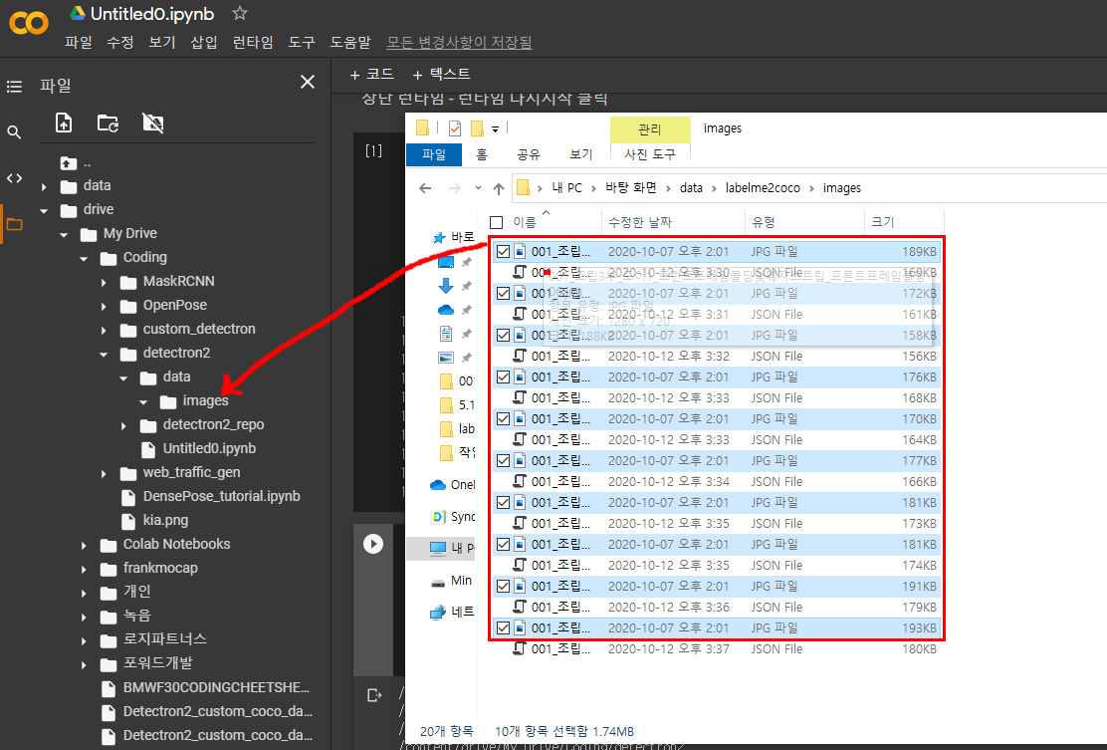Open the search sidebar icon
This screenshot has height=750, width=1107.
14,132
